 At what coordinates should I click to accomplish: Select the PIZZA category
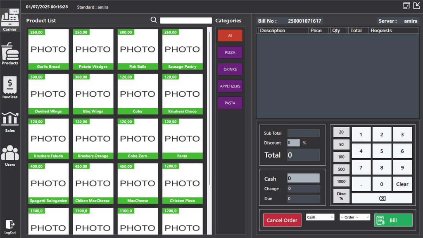pyautogui.click(x=230, y=52)
